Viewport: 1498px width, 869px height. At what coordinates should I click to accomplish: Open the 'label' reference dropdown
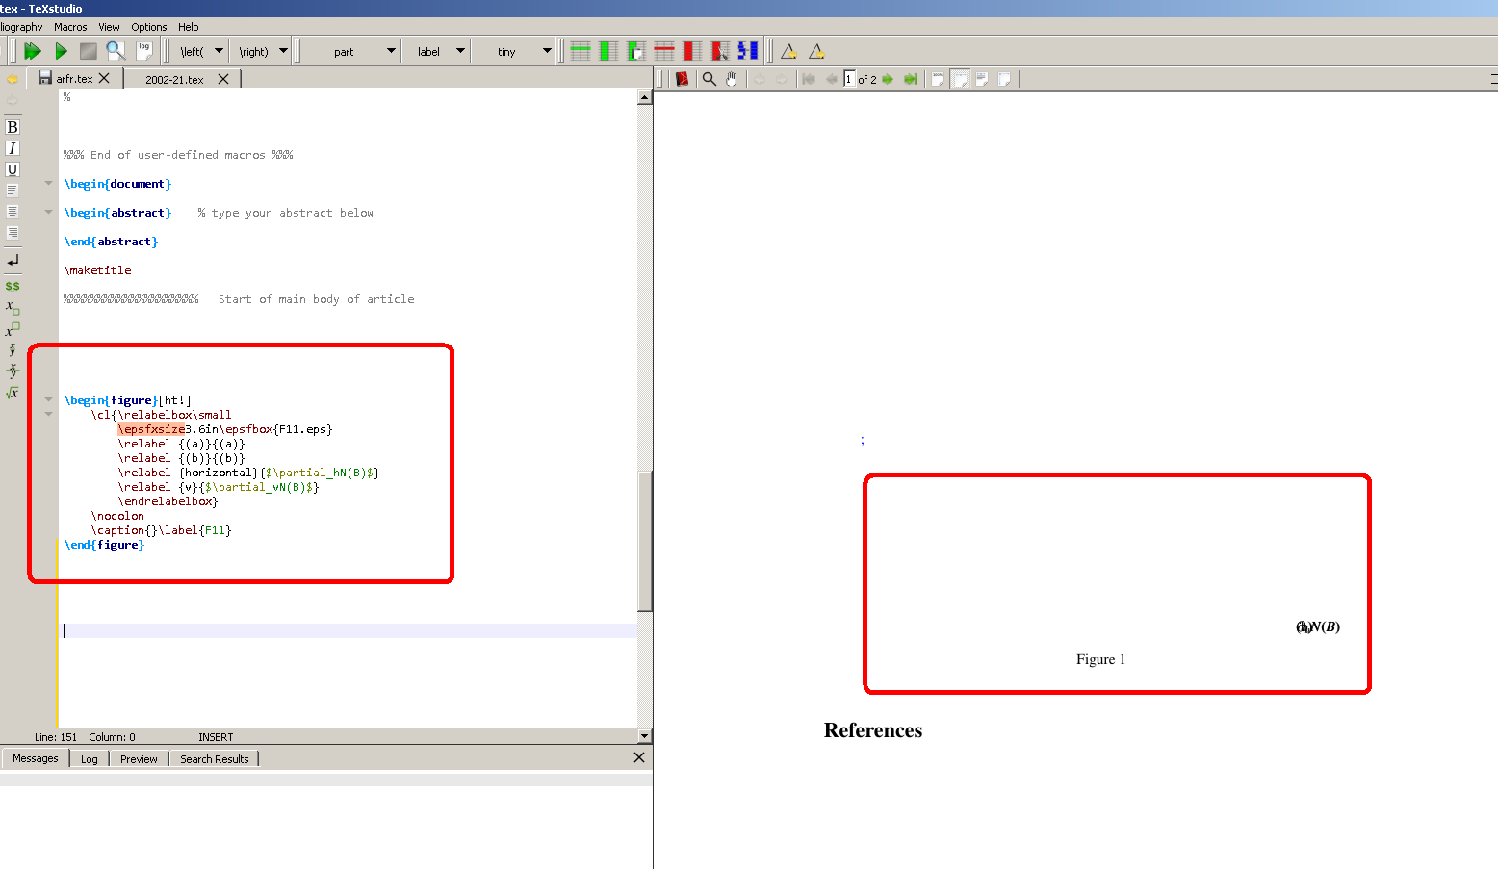[460, 51]
